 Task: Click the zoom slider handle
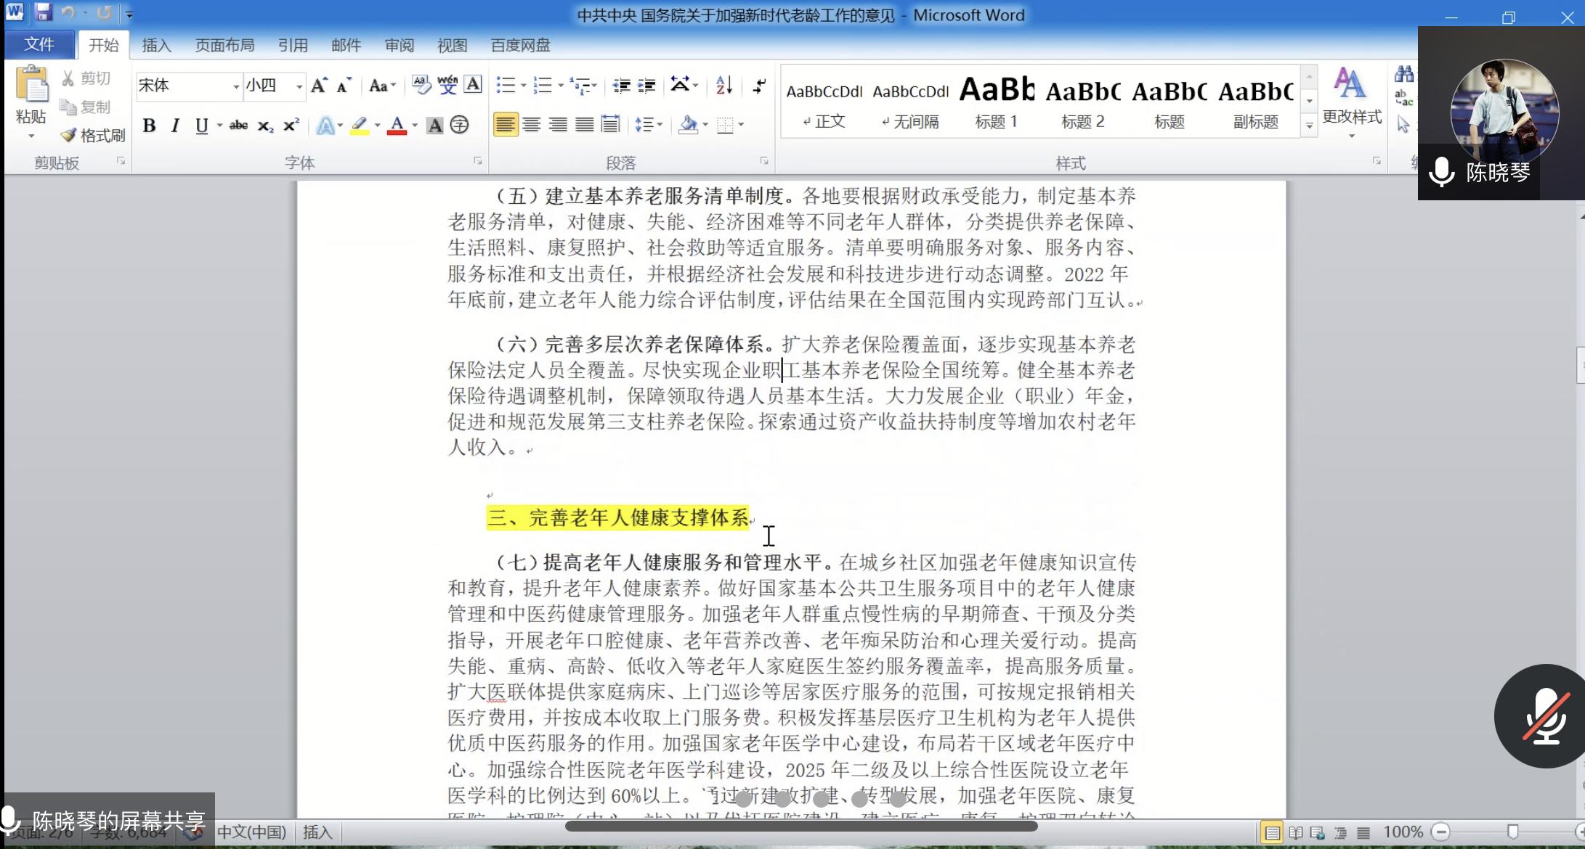click(1512, 832)
